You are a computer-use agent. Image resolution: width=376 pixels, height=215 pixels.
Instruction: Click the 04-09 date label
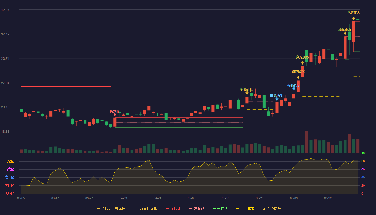click(x=123, y=198)
